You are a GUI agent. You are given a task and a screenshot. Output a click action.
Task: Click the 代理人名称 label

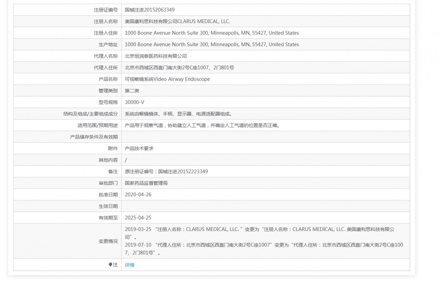(106, 56)
